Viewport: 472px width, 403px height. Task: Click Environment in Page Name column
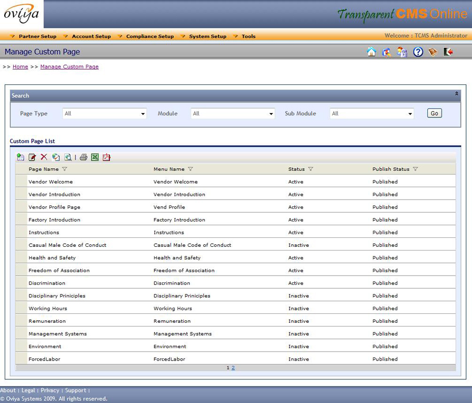click(45, 346)
